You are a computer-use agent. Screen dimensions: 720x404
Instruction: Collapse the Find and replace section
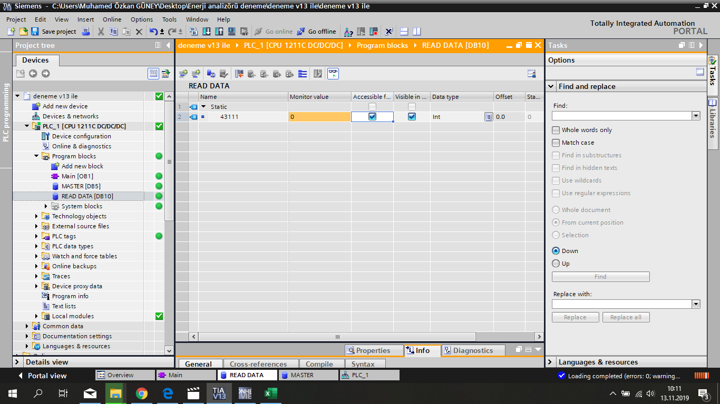tap(551, 86)
